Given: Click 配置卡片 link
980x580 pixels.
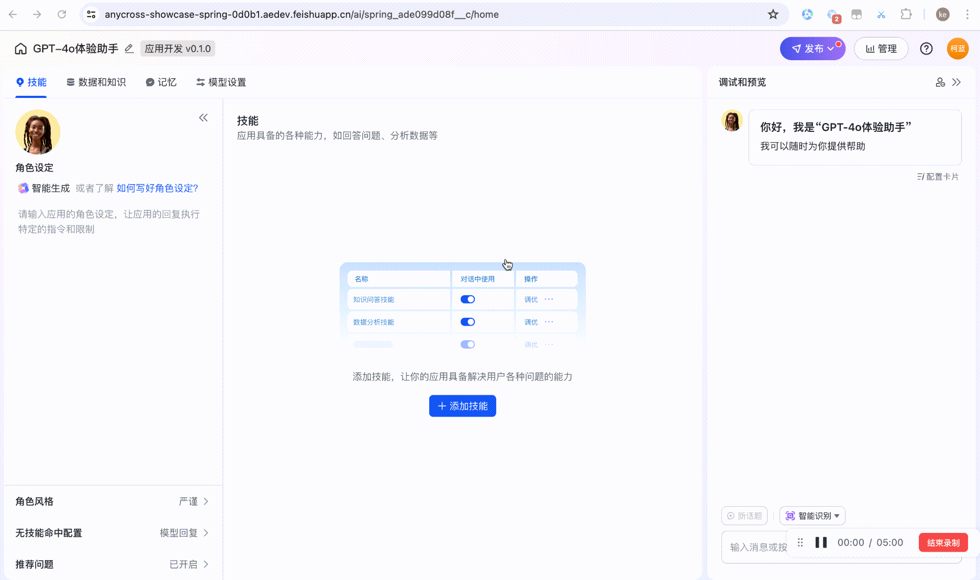Looking at the screenshot, I should point(938,177).
